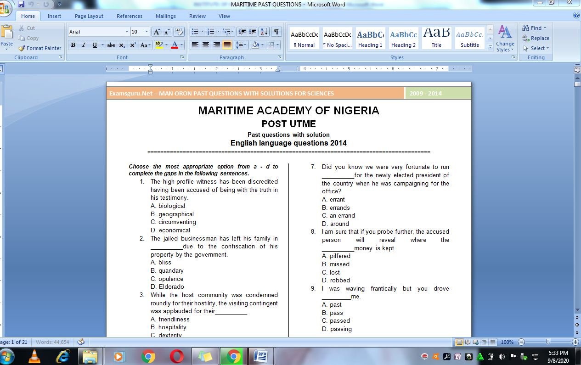The height and width of the screenshot is (365, 581).
Task: Click the Words: 44,654 word count
Action: pos(52,342)
